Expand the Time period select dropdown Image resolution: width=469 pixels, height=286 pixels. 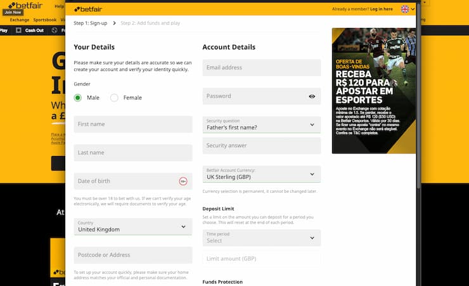click(x=262, y=238)
